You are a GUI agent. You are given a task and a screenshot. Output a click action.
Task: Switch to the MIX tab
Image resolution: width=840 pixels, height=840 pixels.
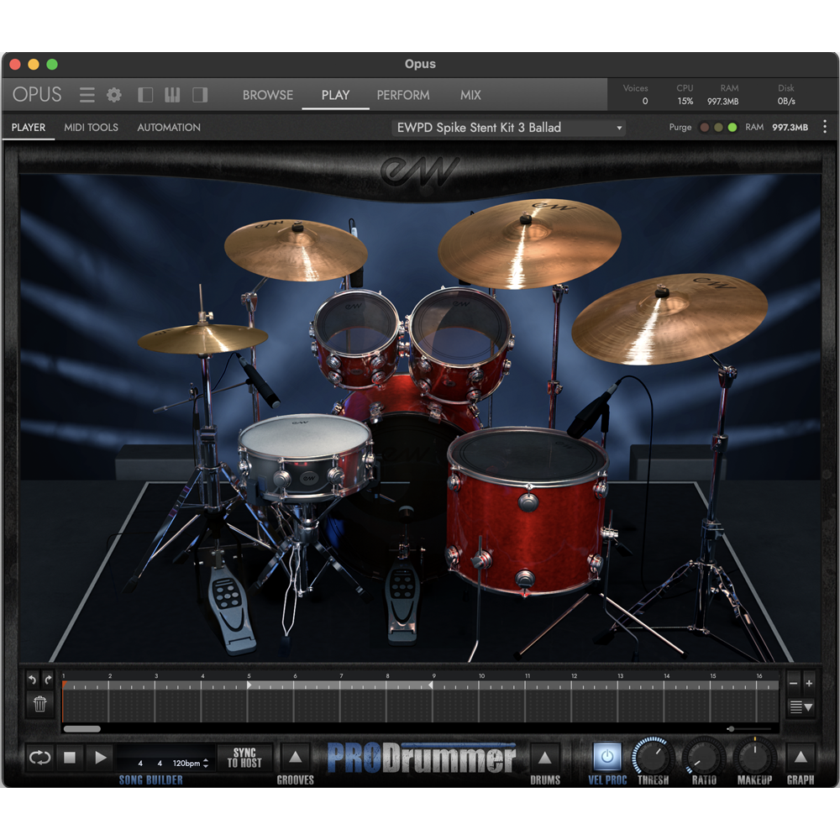[470, 95]
